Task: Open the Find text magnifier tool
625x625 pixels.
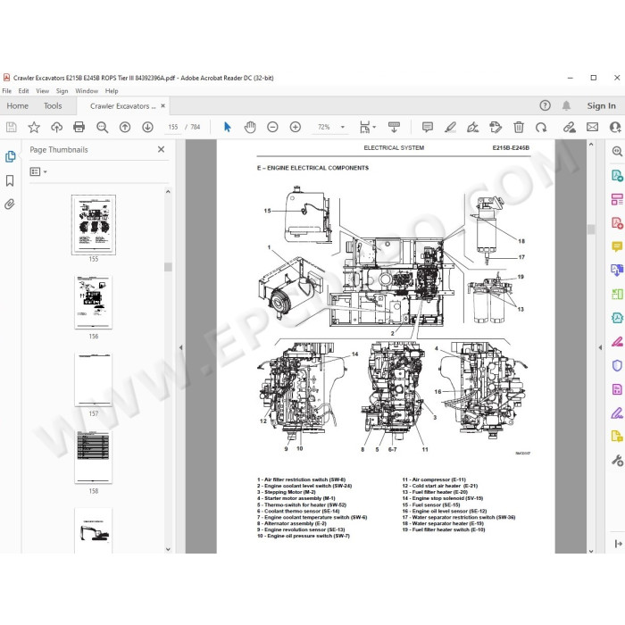Action: click(102, 127)
